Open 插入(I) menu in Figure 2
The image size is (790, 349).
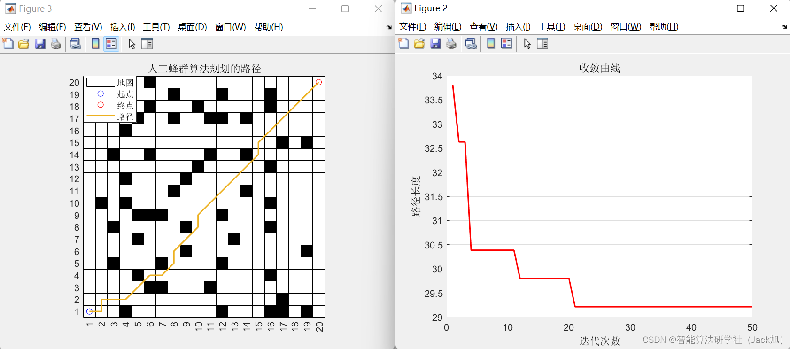518,26
